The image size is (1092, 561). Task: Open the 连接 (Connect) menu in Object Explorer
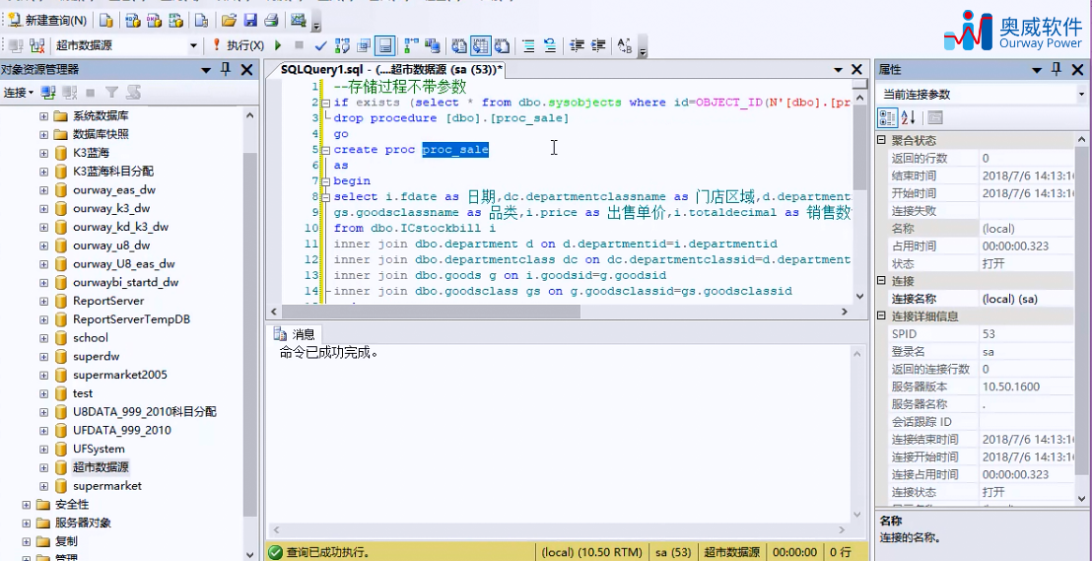pos(18,93)
